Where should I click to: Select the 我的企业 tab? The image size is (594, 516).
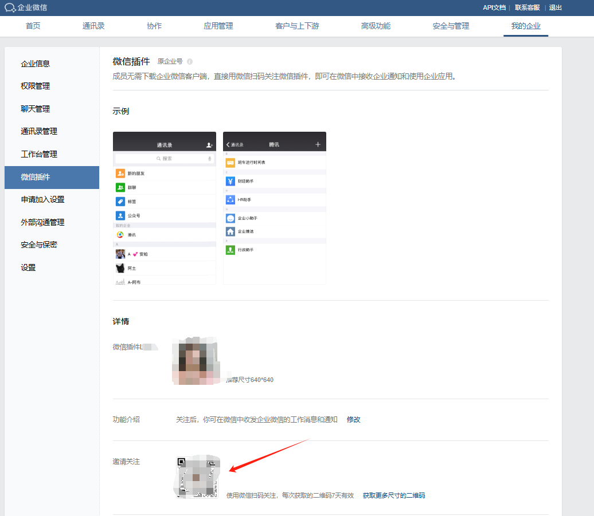click(526, 26)
